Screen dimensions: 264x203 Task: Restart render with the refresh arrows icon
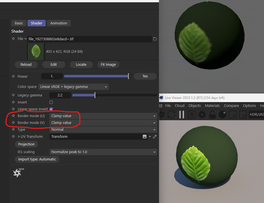(171, 115)
